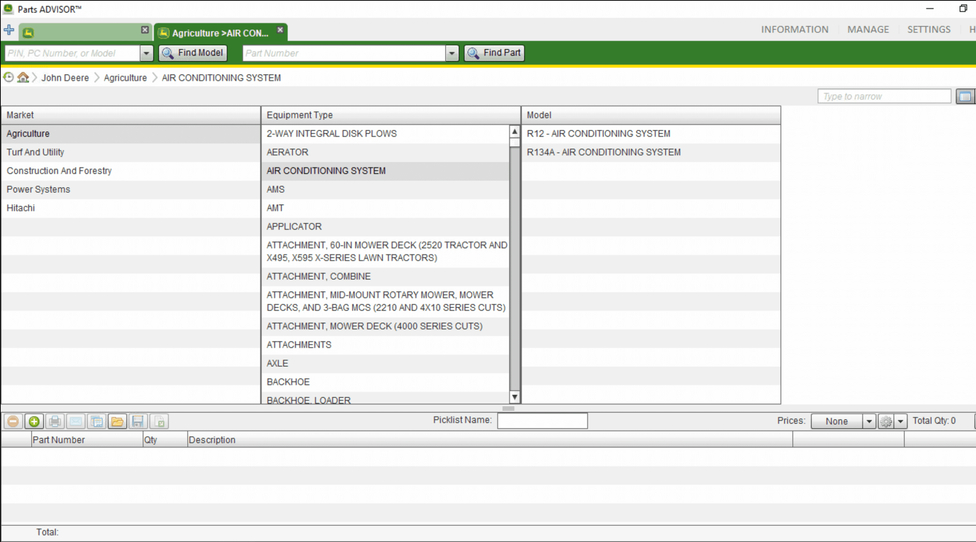
Task: Click the save picklist floppy icon
Action: [138, 421]
